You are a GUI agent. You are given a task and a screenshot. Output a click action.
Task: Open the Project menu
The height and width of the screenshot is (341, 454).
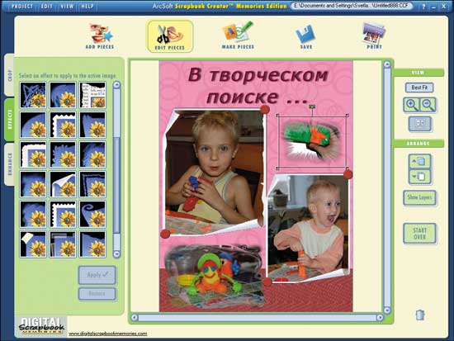[x=22, y=6]
